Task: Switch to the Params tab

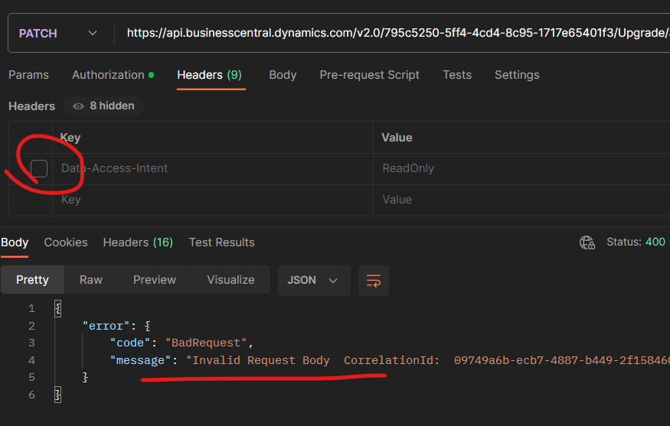Action: coord(28,75)
